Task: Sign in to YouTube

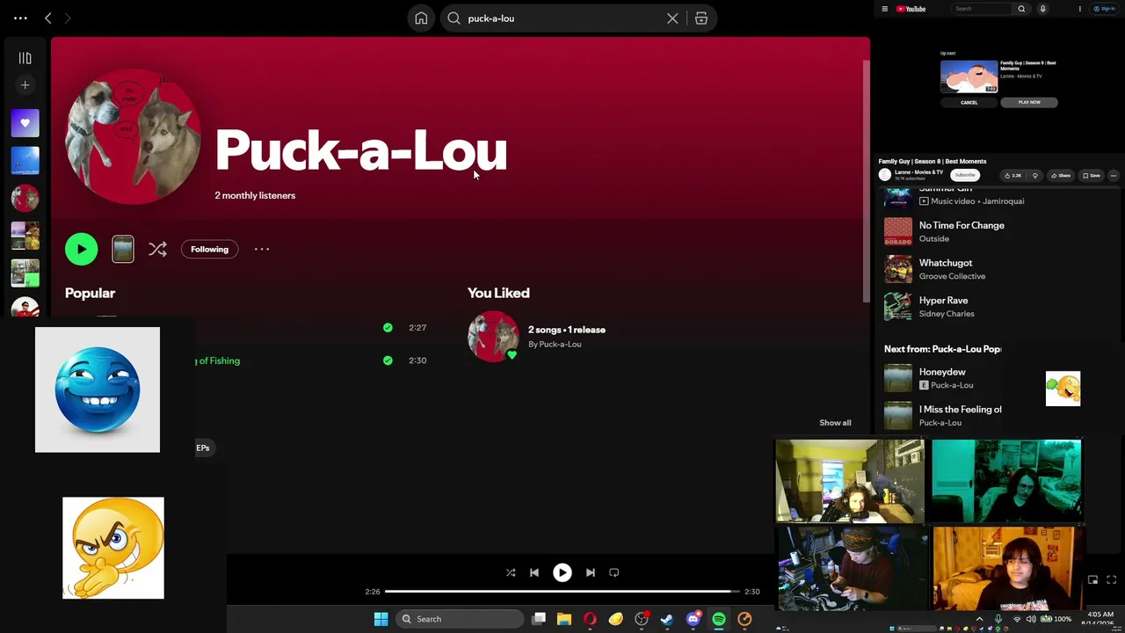Action: [x=1103, y=9]
